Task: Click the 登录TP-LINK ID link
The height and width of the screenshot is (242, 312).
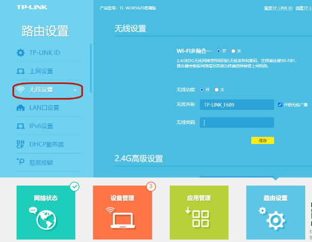Action: click(278, 8)
